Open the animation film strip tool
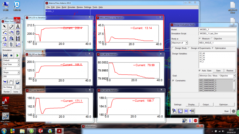The height and width of the screenshot is (134, 239). click(18, 39)
